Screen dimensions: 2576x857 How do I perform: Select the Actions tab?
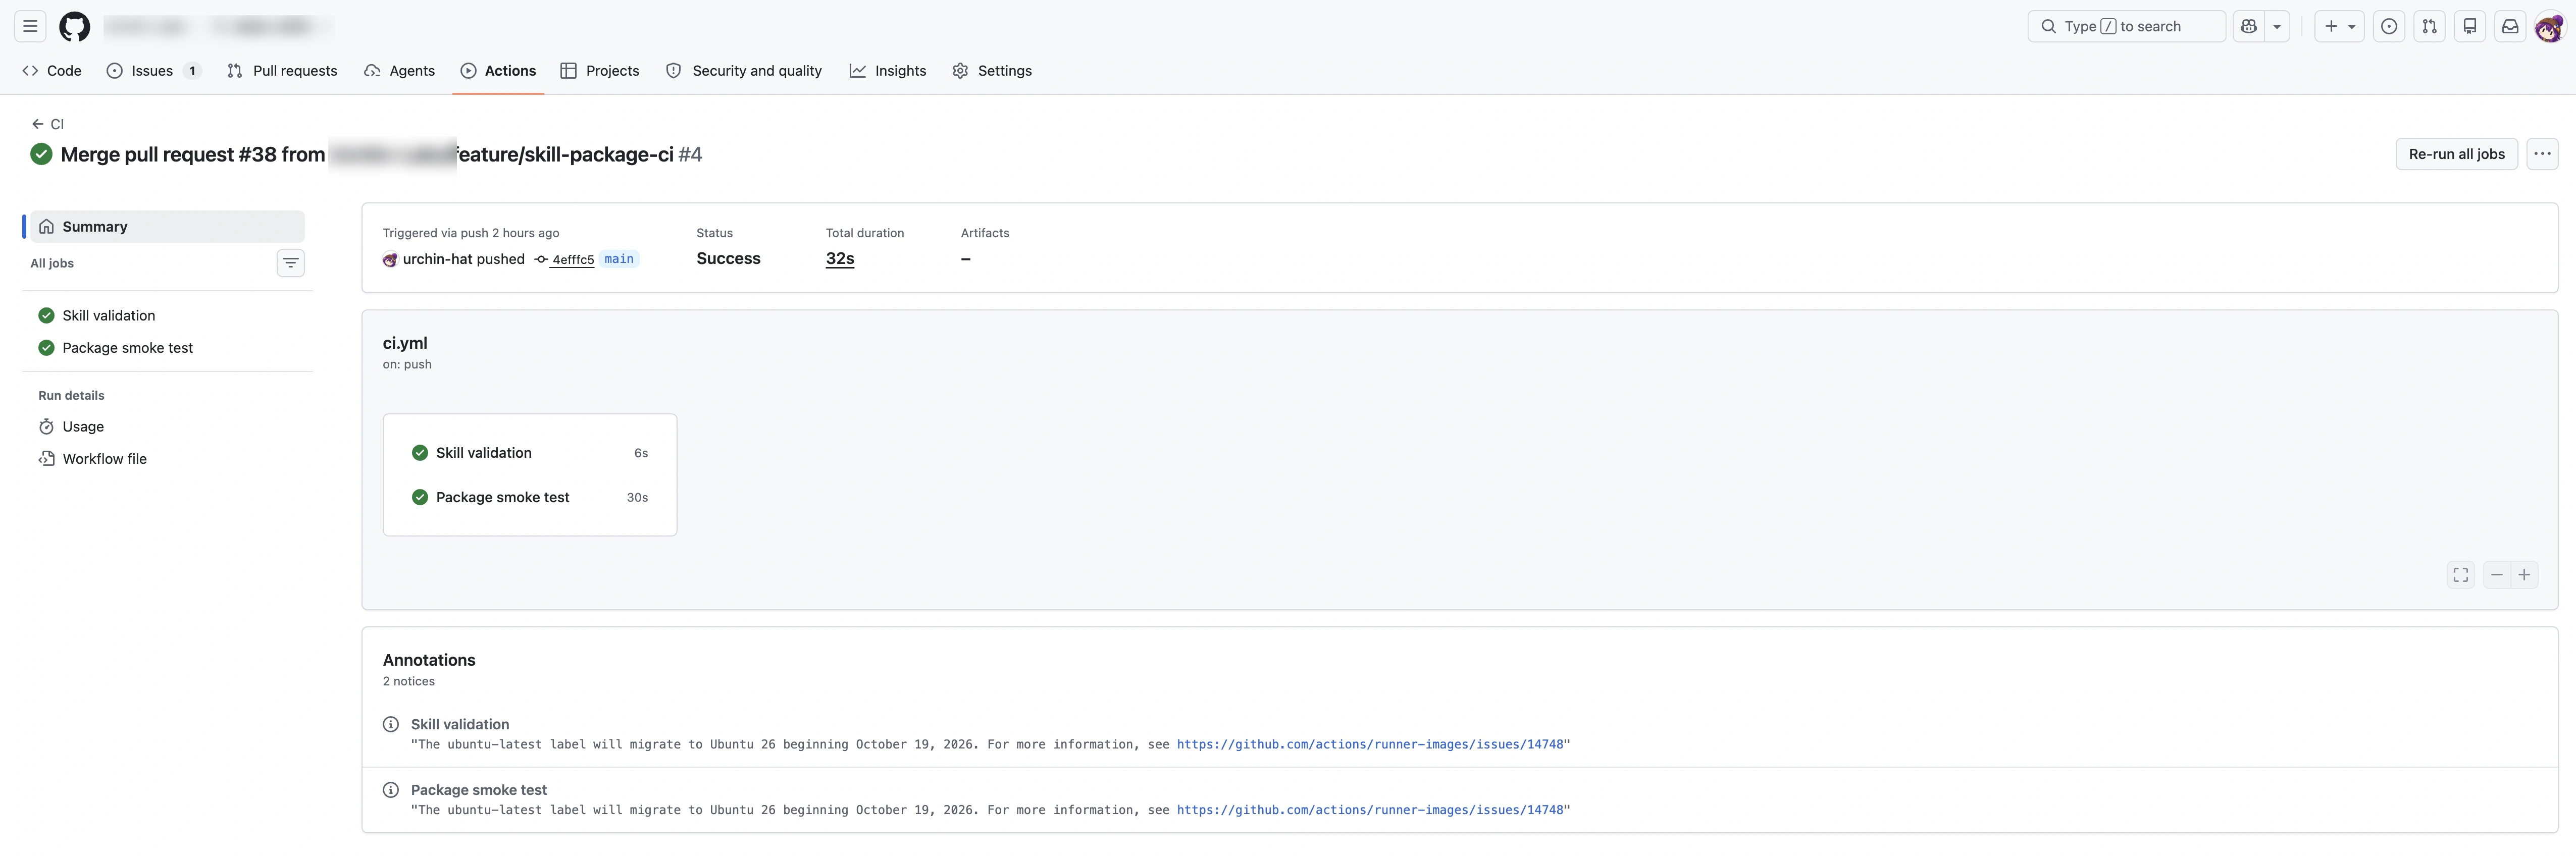[498, 70]
